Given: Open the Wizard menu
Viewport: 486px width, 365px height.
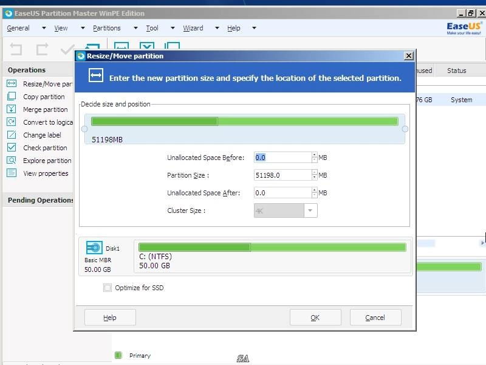Looking at the screenshot, I should pos(193,28).
